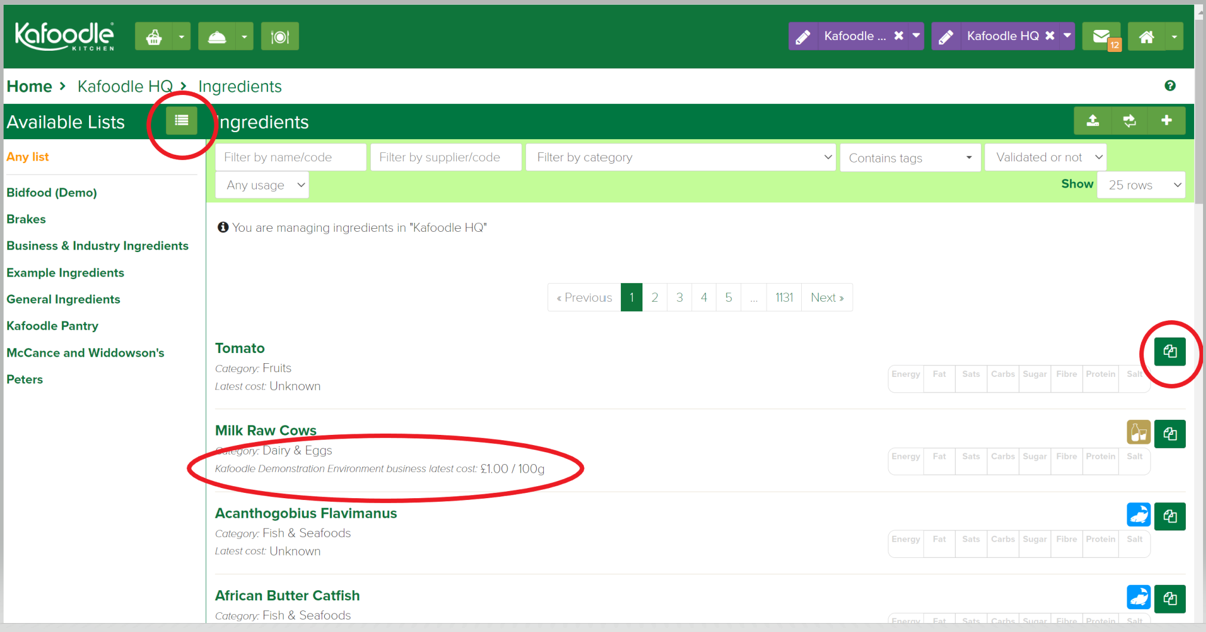This screenshot has width=1206, height=632.
Task: Open the African Butter Catfish ingredient
Action: point(287,596)
